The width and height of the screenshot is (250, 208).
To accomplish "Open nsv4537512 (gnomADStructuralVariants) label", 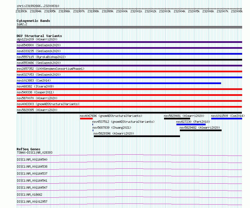I will click(123, 122).
